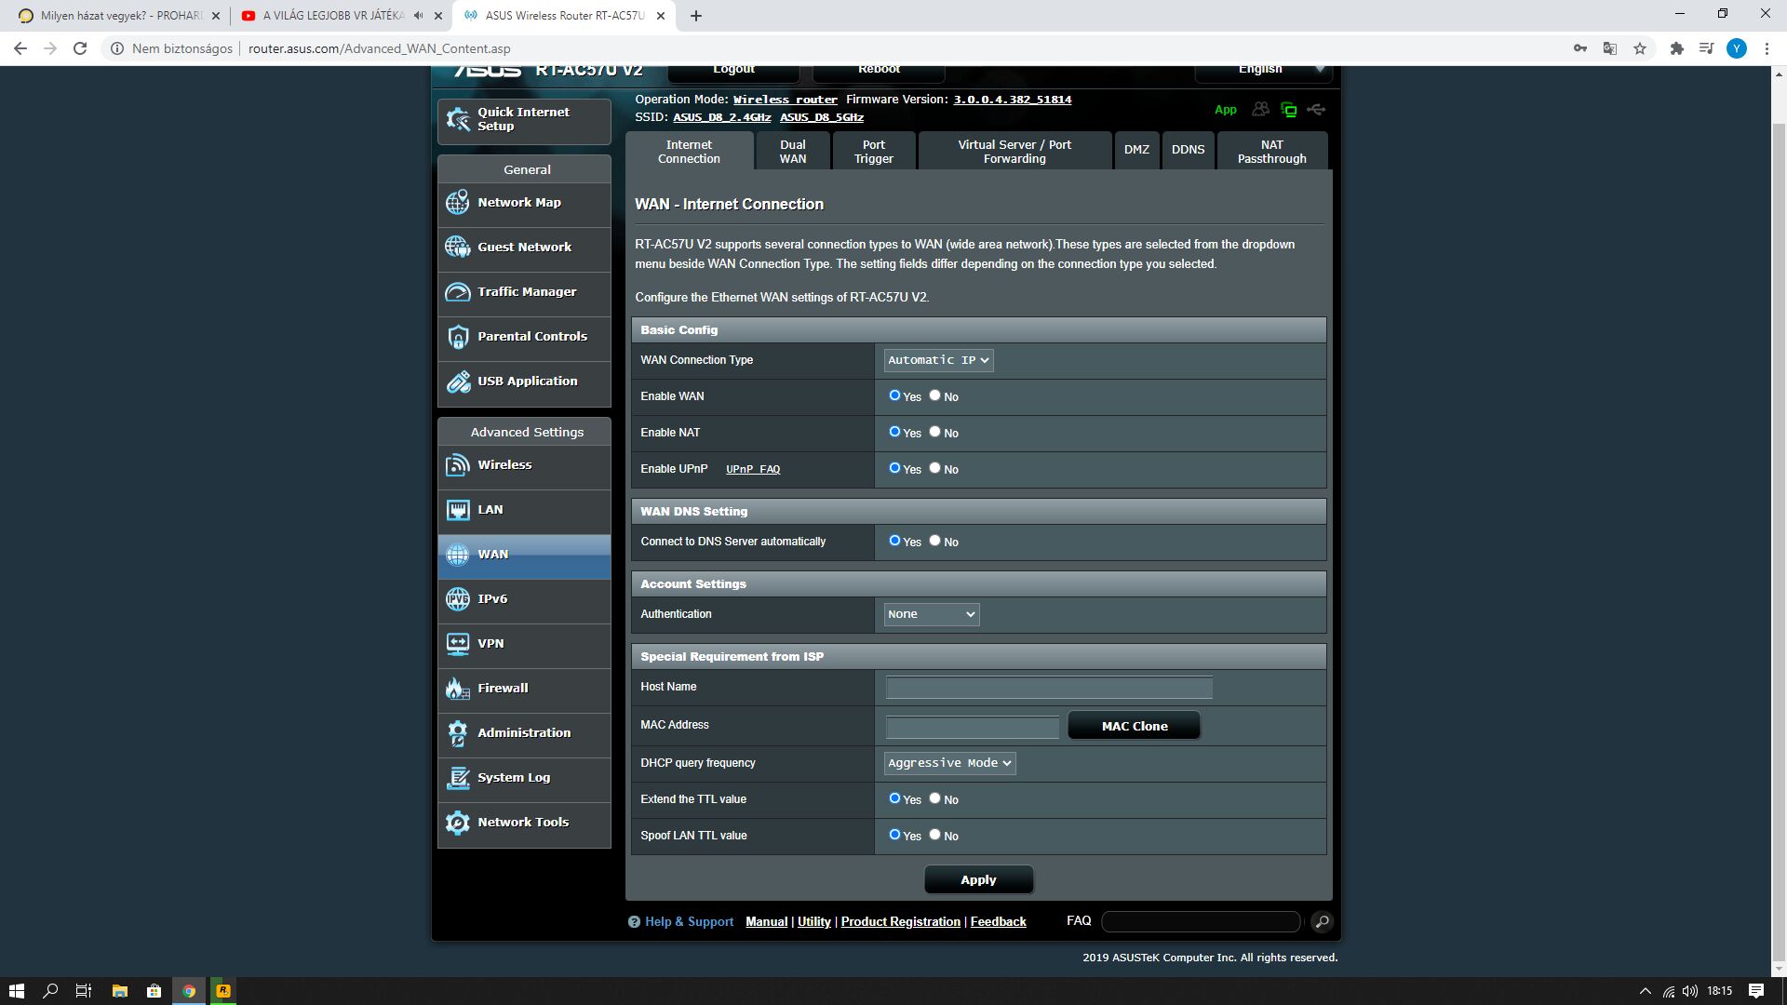Switch to DDNS tab

pos(1188,151)
